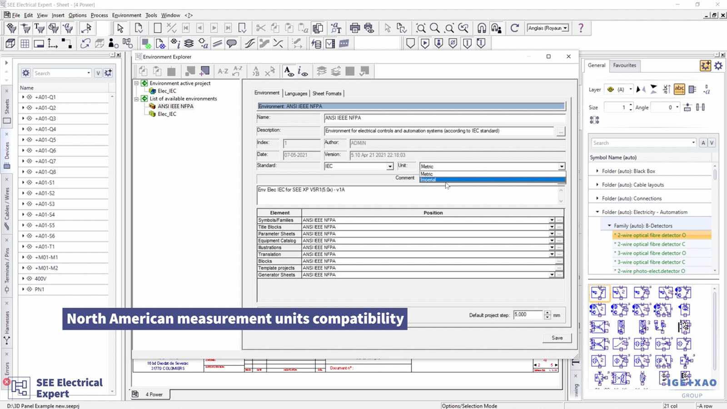Click the zoom magnifier icon in toolbar
Image resolution: width=727 pixels, height=409 pixels.
tap(435, 28)
